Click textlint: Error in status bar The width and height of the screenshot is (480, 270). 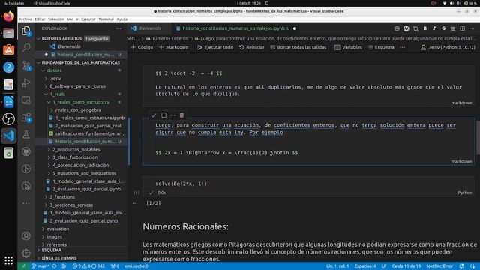tap(439, 266)
